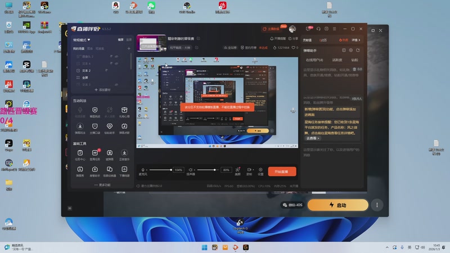
Task: Click the settings icon in 弹幕助手 header
Action: [x=350, y=50]
